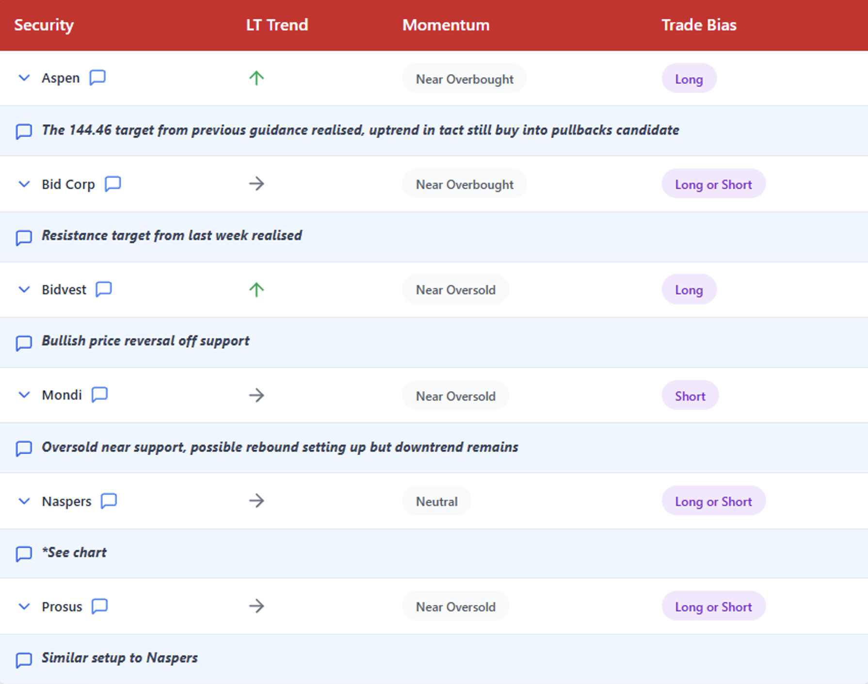Image resolution: width=868 pixels, height=684 pixels.
Task: Click Aspen's Near Overbought momentum badge
Action: click(x=464, y=79)
